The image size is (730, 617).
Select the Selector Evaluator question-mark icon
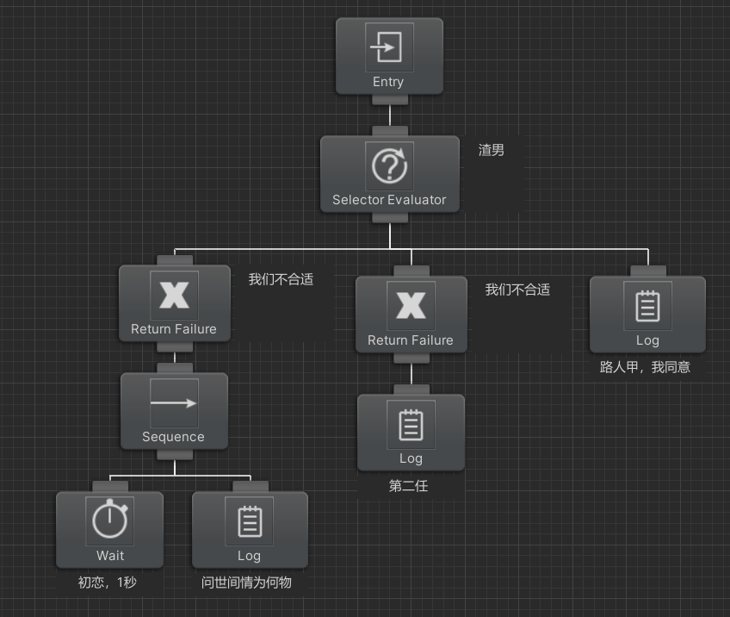tap(389, 166)
